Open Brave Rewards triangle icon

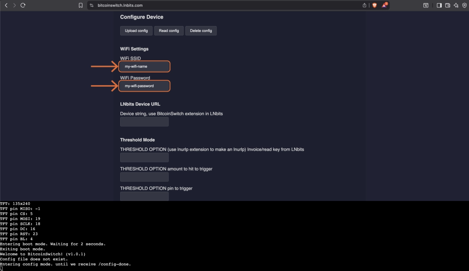tap(384, 6)
